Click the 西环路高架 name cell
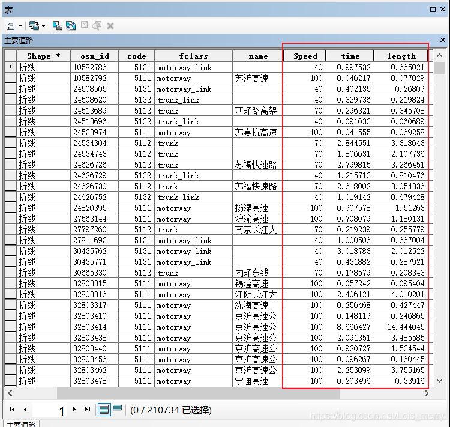The image size is (450, 427). coord(257,111)
